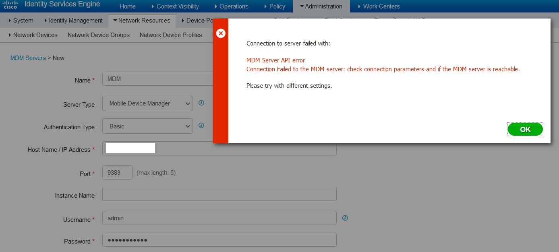
Task: Click the Password field
Action: (219, 240)
